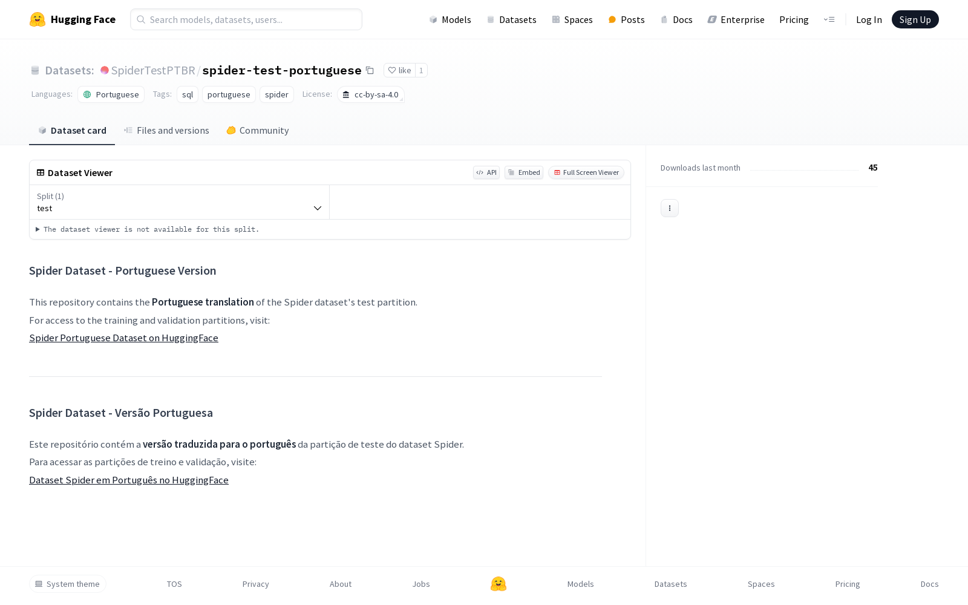Click the Hugging Face logo icon

(38, 19)
